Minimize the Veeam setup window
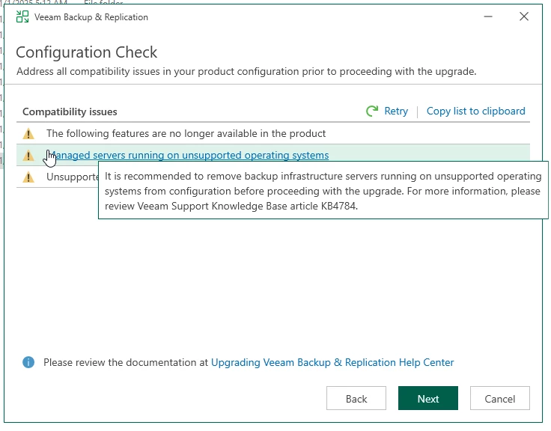 coord(488,16)
